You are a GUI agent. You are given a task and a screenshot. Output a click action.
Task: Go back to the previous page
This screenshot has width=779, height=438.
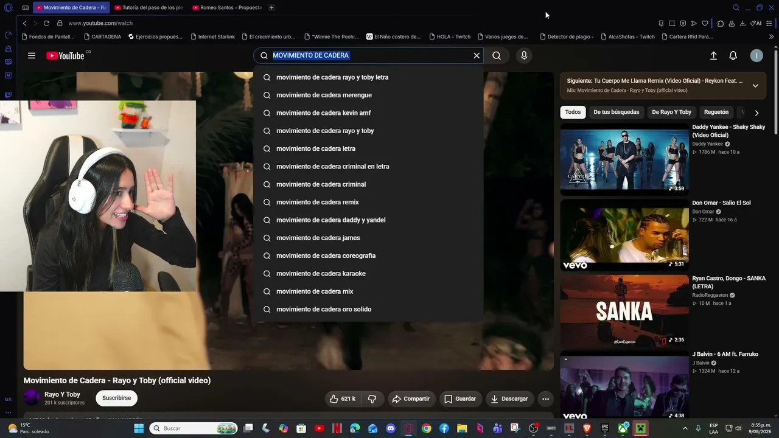[24, 23]
